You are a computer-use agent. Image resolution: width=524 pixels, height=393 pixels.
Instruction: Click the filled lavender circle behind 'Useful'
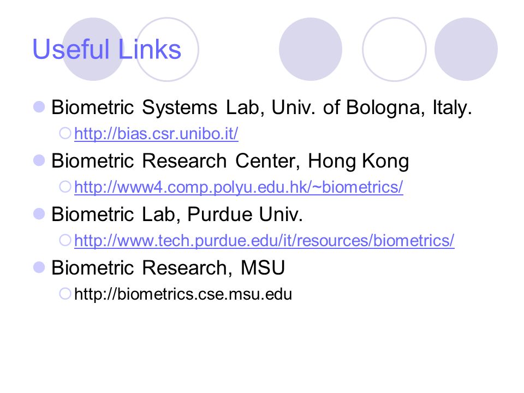[x=93, y=49]
